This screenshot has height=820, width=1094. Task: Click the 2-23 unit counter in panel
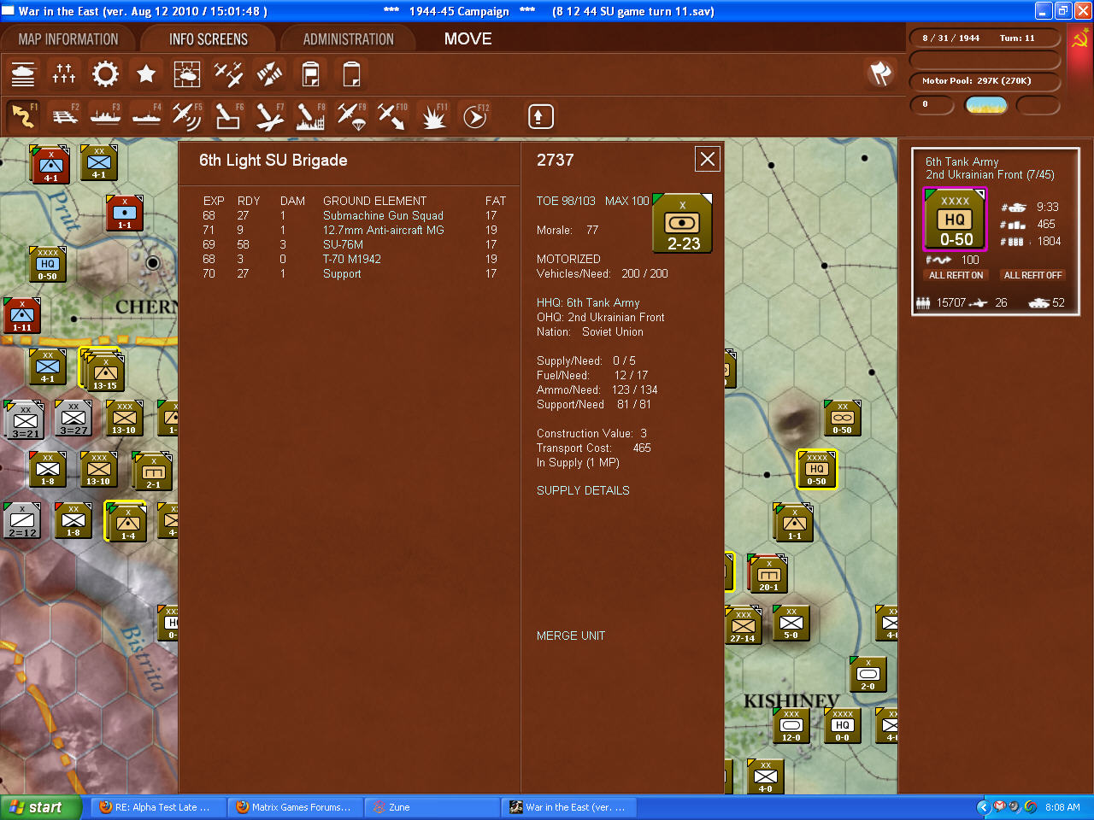tap(683, 224)
